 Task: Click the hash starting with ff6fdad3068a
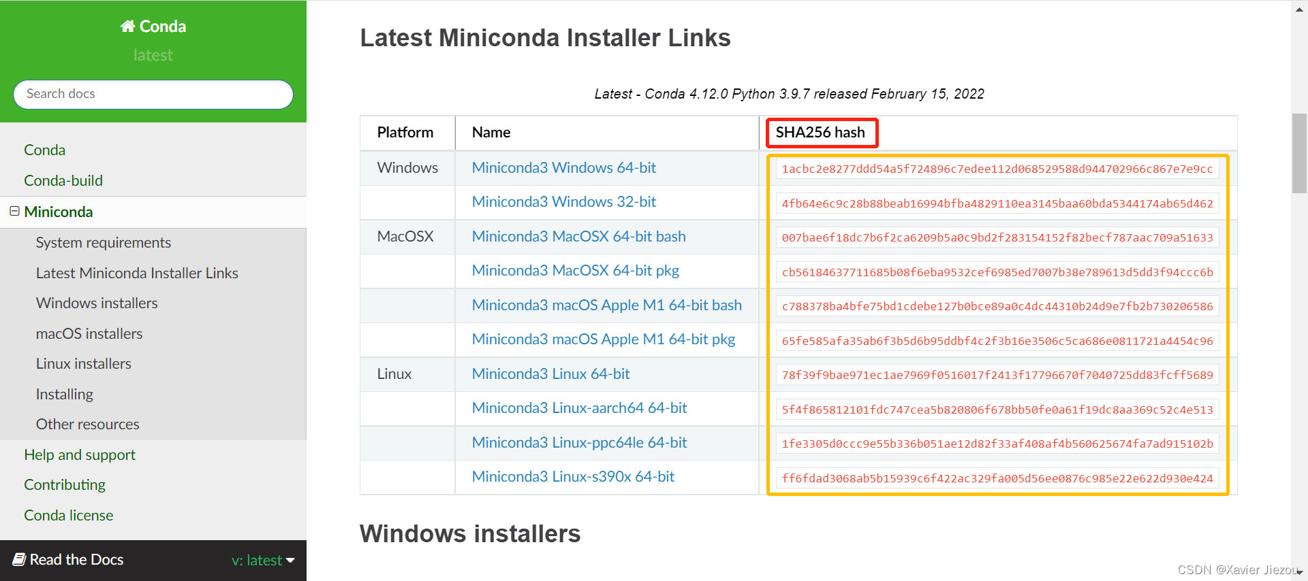(x=997, y=478)
